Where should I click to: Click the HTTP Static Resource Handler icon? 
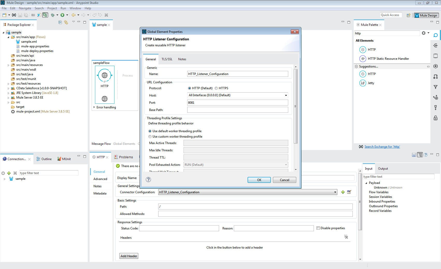363,59
